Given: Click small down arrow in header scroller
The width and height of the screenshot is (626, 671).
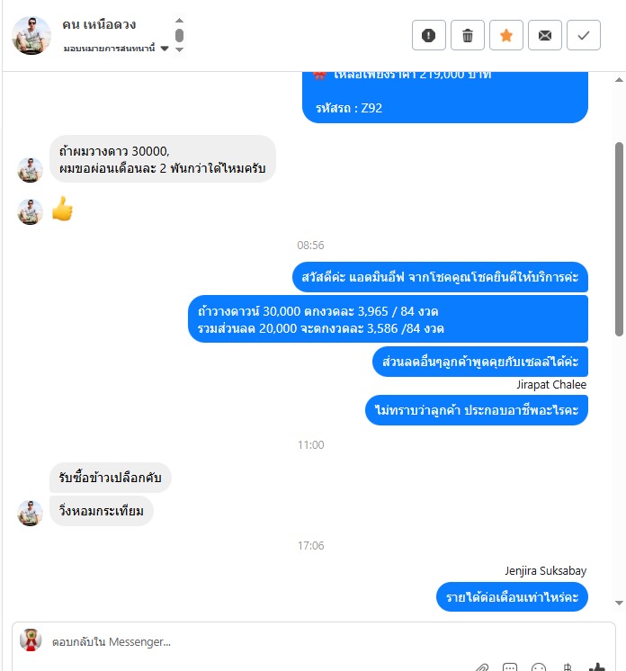Looking at the screenshot, I should point(180,49).
